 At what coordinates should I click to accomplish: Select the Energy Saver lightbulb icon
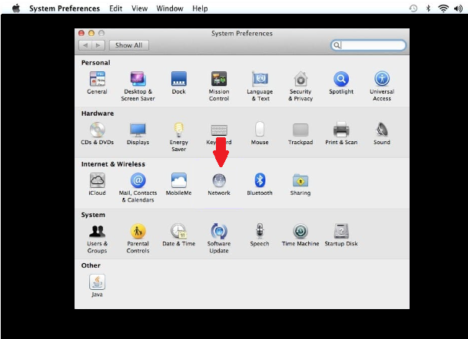tap(179, 130)
